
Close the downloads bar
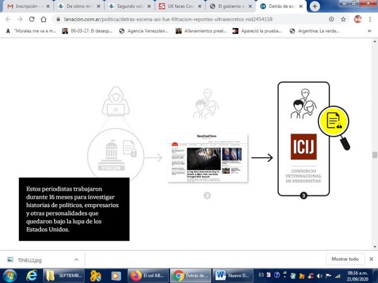(371, 259)
